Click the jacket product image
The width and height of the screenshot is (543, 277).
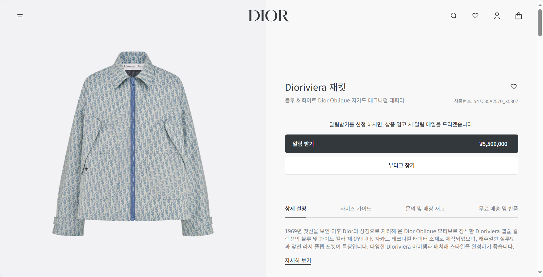coord(133,144)
